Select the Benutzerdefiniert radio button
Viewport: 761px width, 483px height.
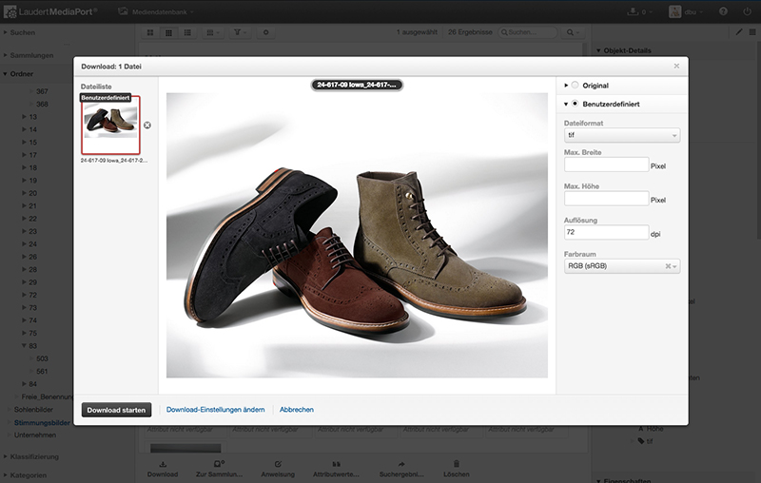pyautogui.click(x=575, y=103)
